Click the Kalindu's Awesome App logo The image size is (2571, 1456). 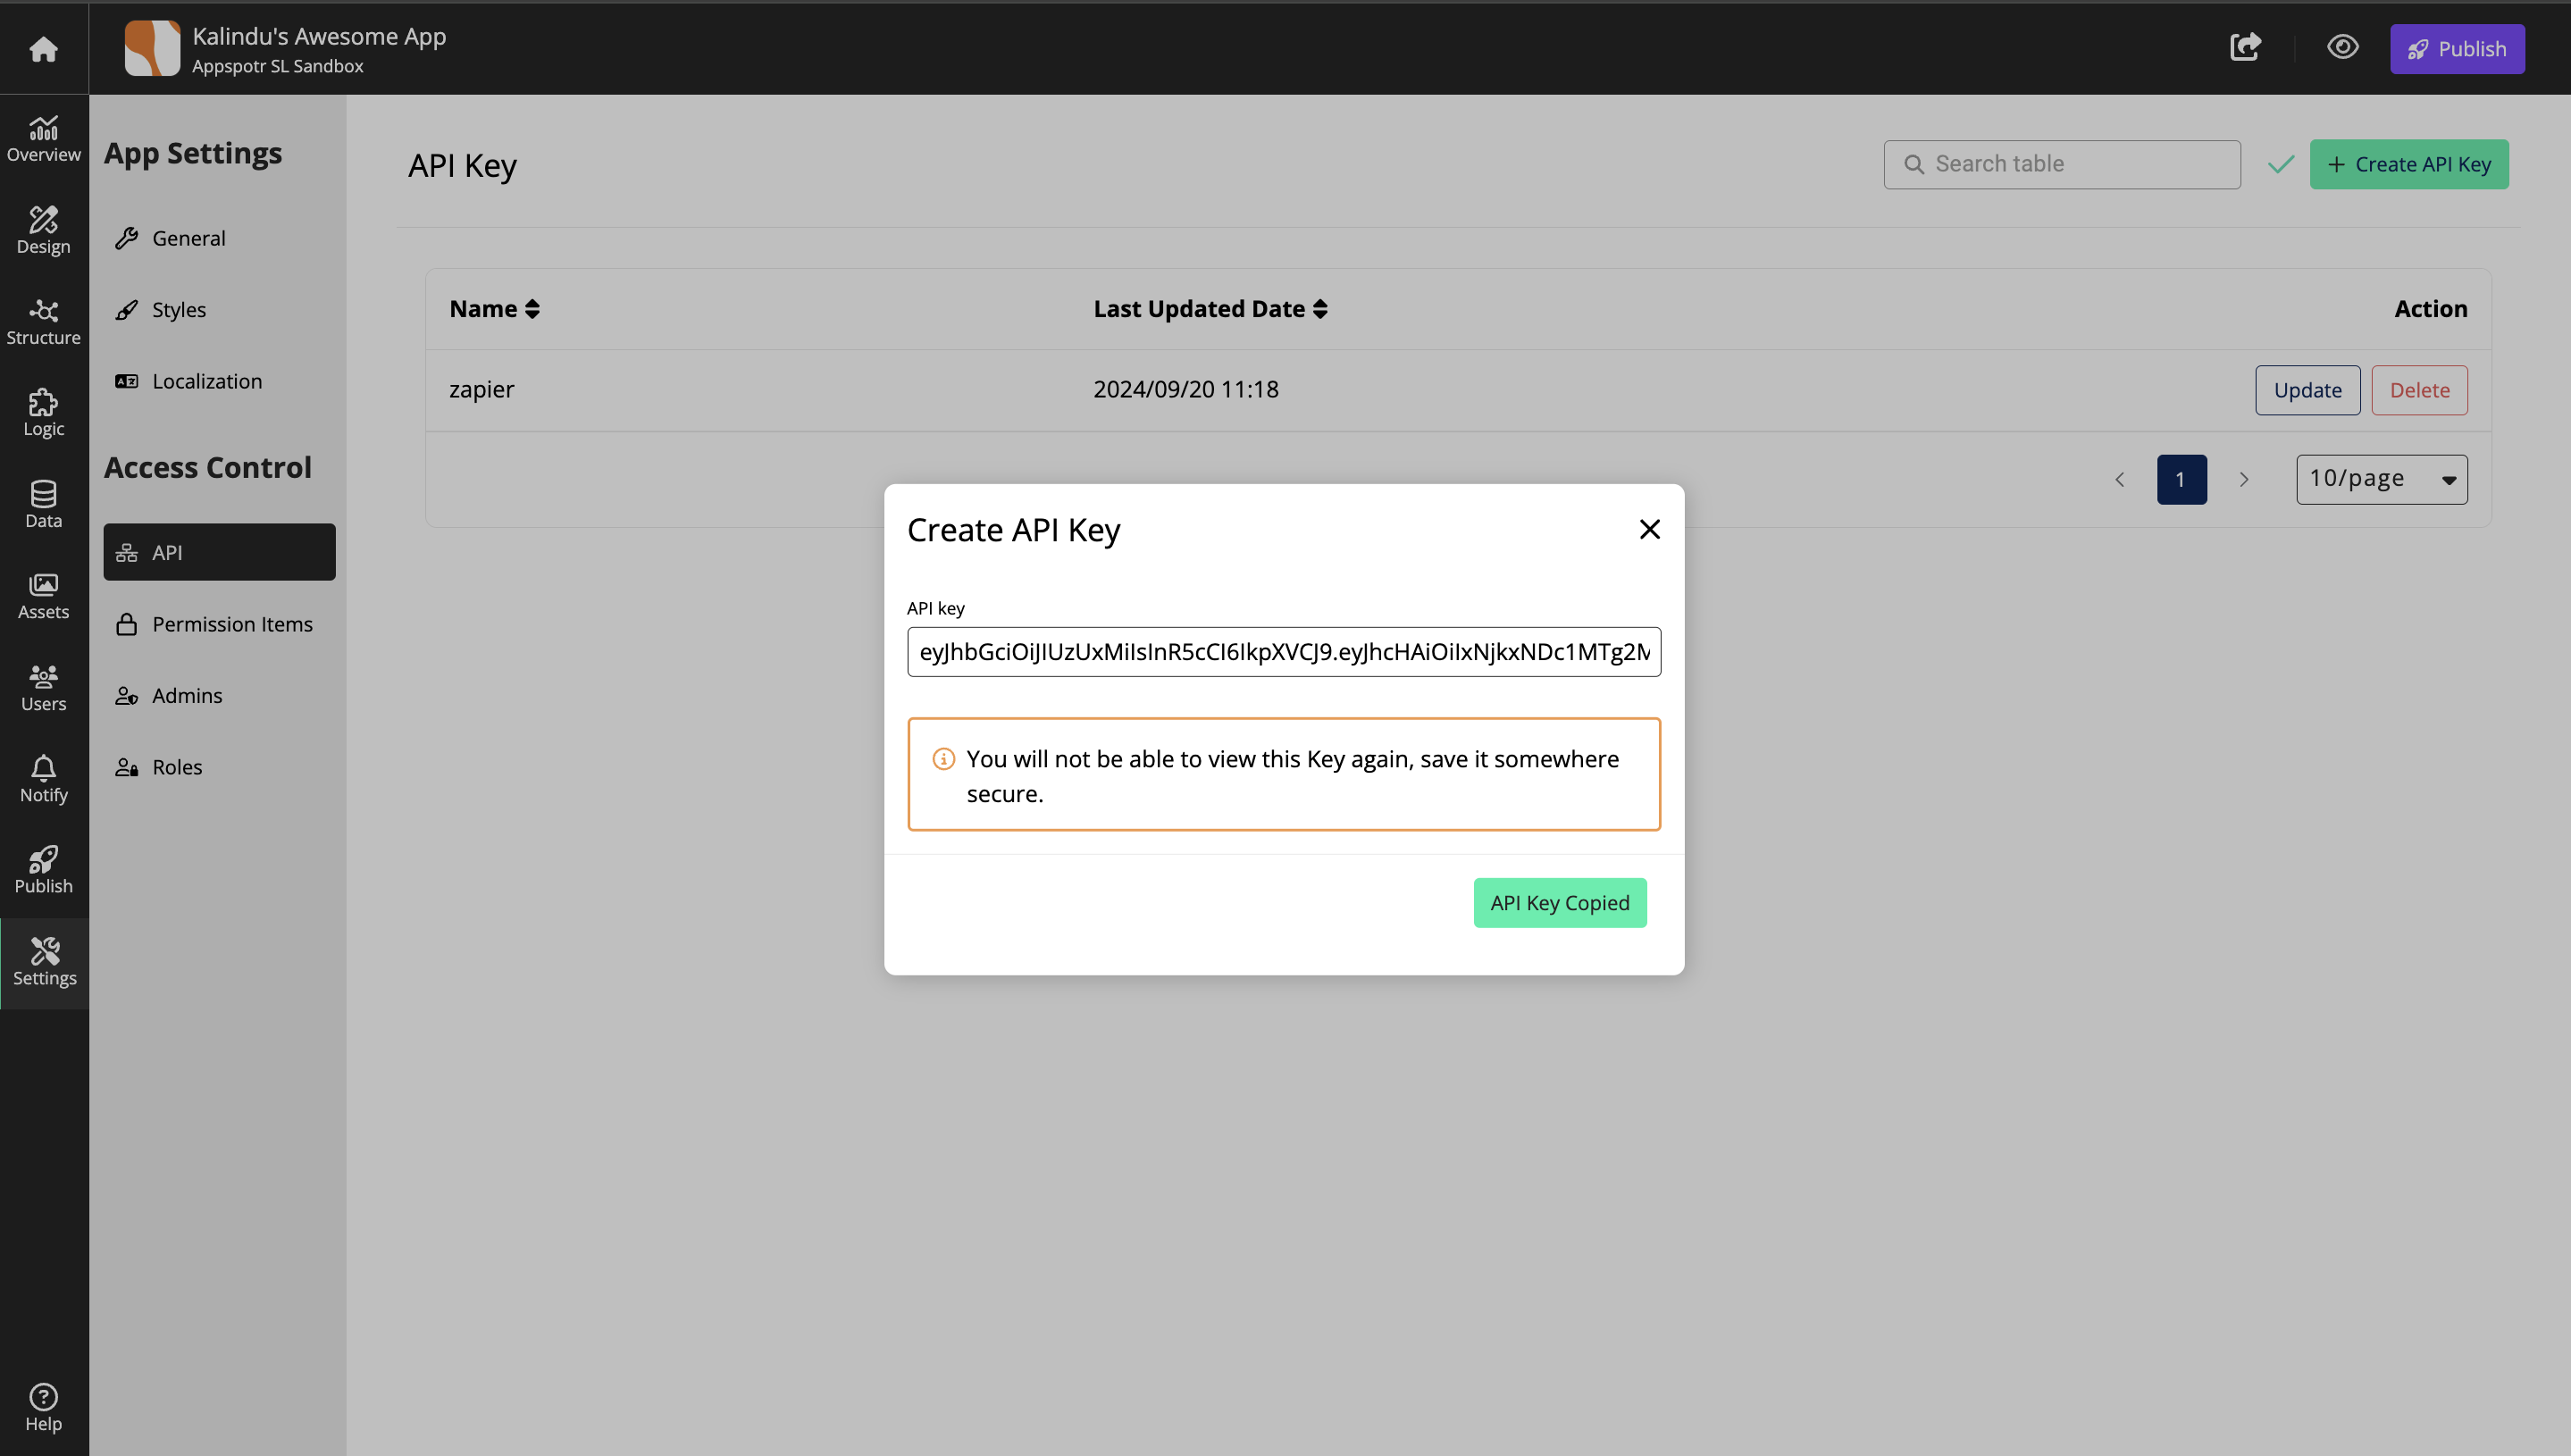pos(152,48)
